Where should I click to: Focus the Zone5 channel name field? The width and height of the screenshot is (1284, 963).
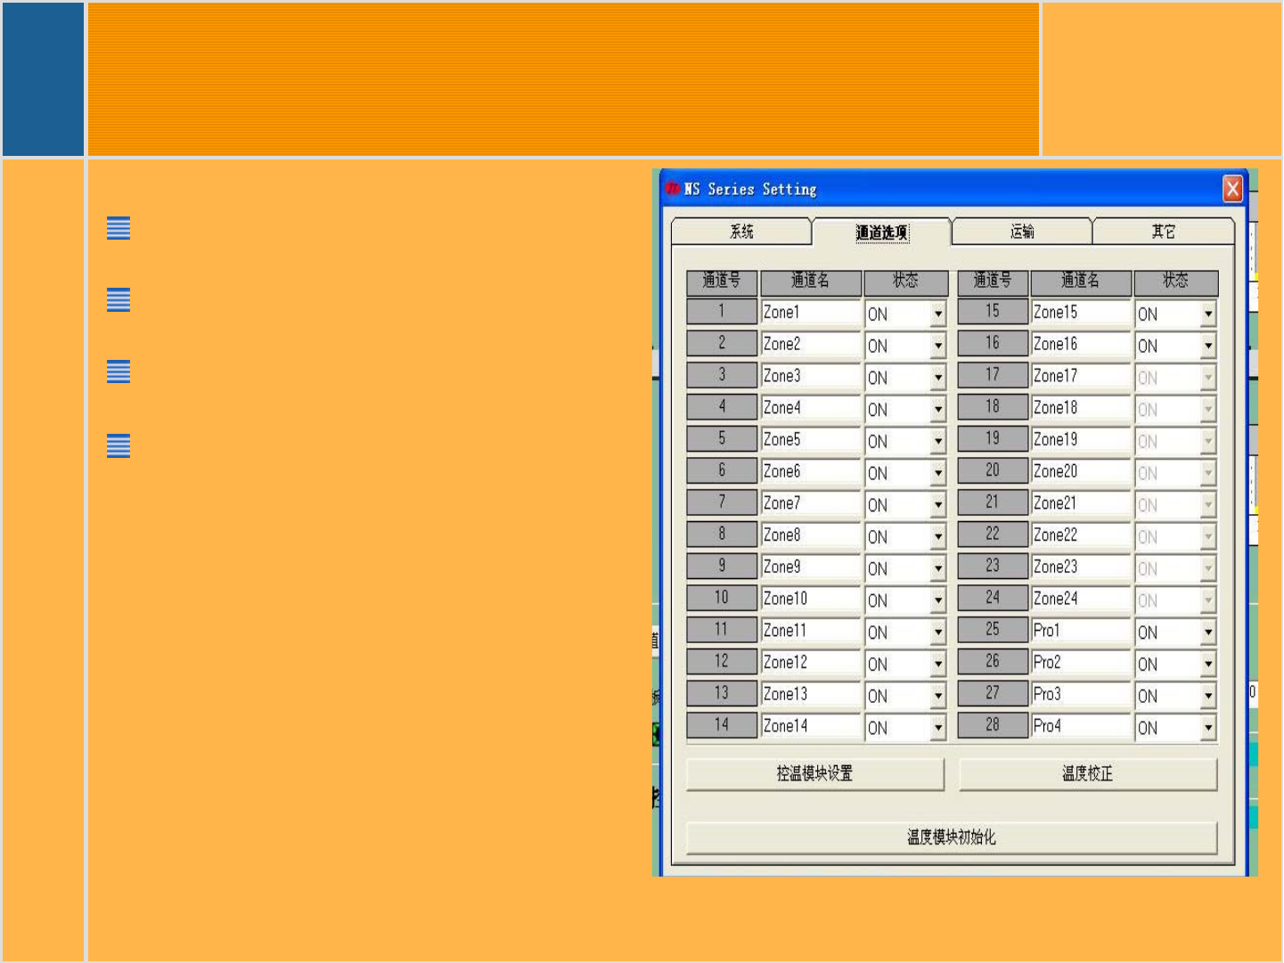click(811, 439)
